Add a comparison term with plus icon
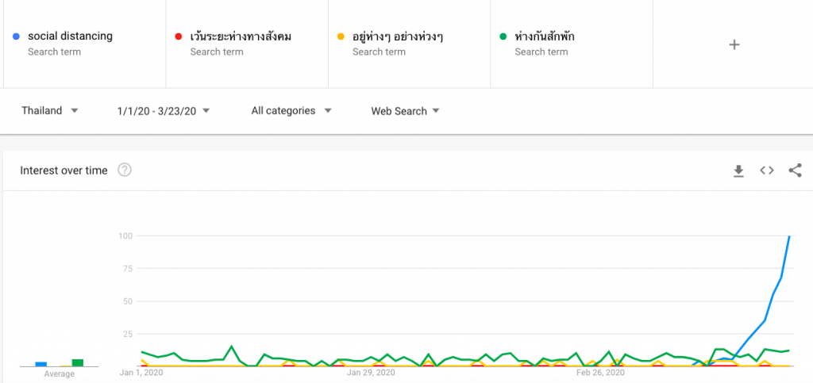Image resolution: width=813 pixels, height=383 pixels. click(734, 44)
